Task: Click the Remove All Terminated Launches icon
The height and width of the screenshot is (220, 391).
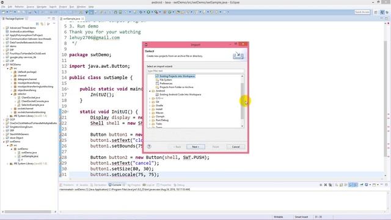Action: pyautogui.click(x=330, y=185)
